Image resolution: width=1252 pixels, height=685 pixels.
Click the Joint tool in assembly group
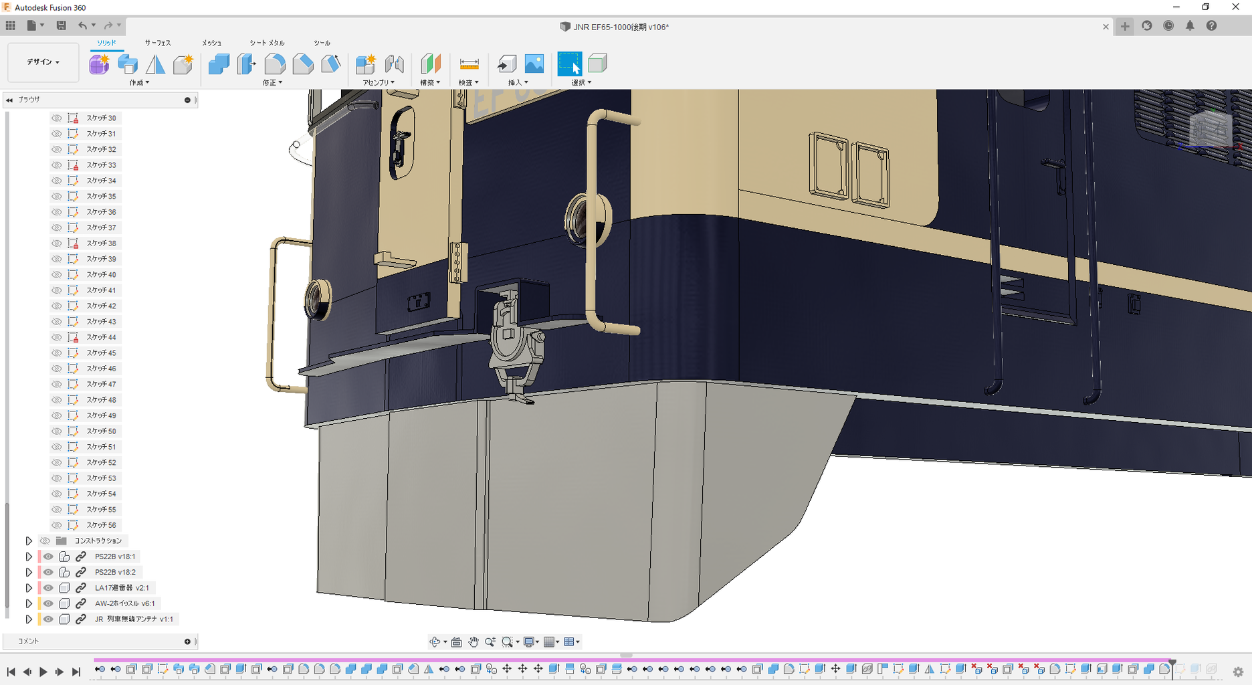[x=395, y=64]
